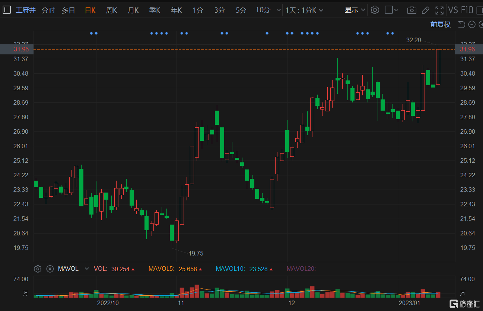
Task: Open the 1天:1分K range dropdown
Action: (x=305, y=10)
